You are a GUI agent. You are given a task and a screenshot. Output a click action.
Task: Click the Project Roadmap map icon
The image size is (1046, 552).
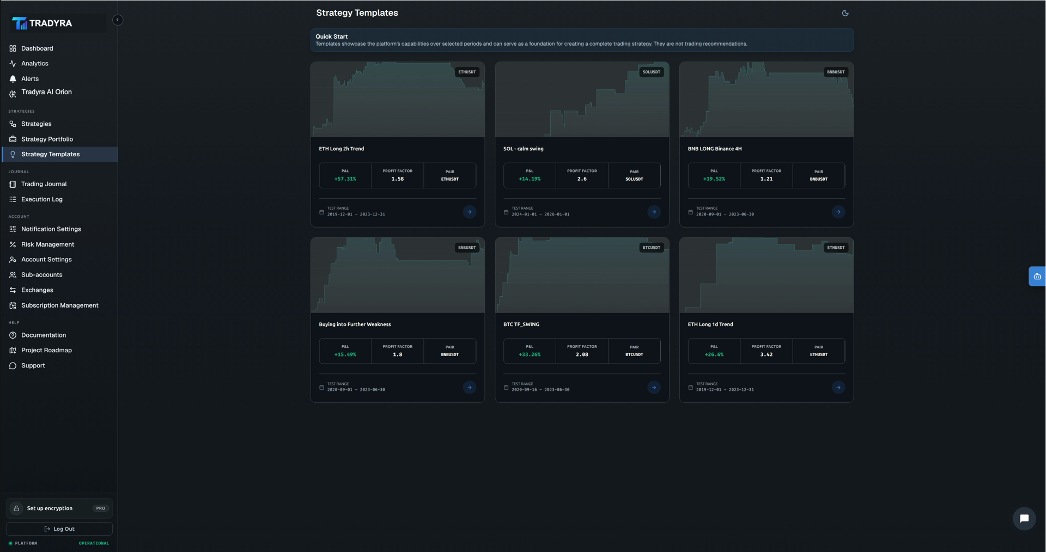click(x=13, y=351)
